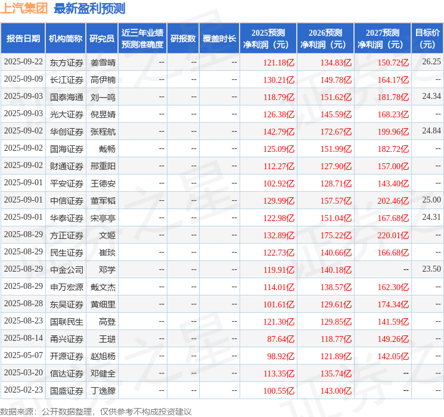This screenshot has height=417, width=444.
Task: Select the 国联民生 institution cell
Action: [67, 322]
